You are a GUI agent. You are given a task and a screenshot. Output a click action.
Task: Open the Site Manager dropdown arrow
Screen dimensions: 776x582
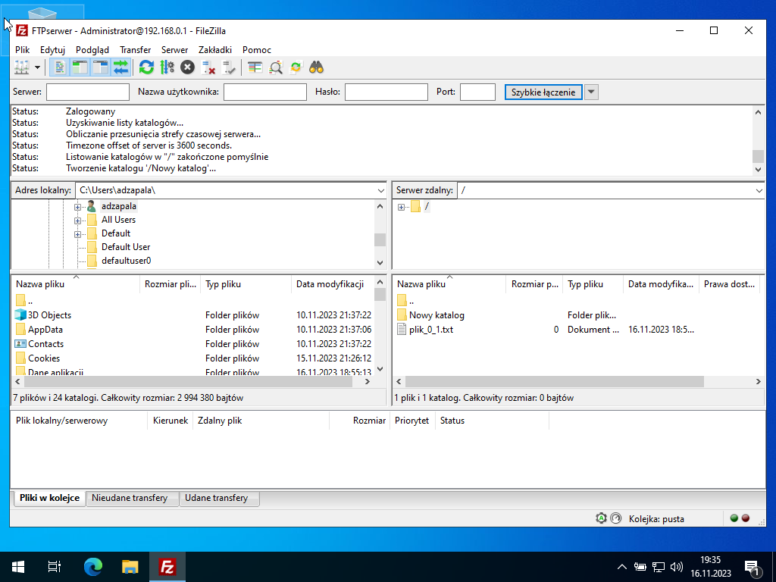point(37,67)
